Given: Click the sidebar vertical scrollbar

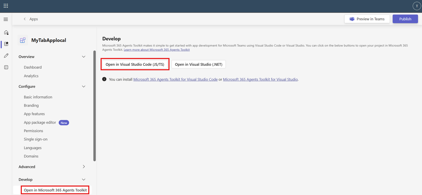Looking at the screenshot, I should (x=94, y=105).
